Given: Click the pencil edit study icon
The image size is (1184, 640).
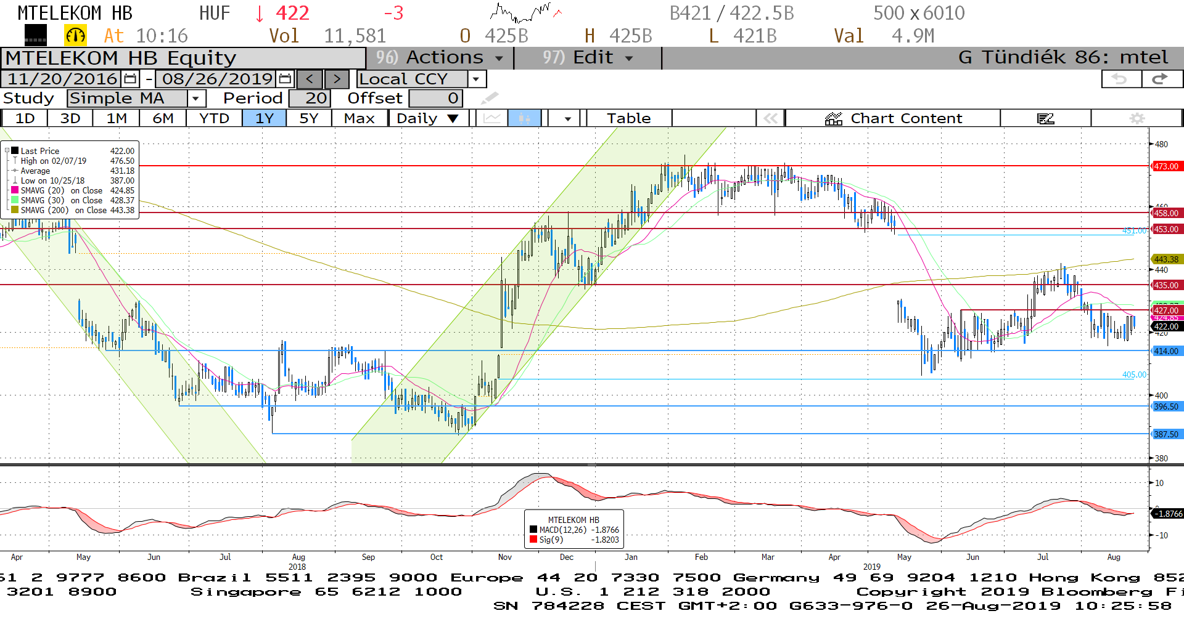Looking at the screenshot, I should pyautogui.click(x=489, y=98).
